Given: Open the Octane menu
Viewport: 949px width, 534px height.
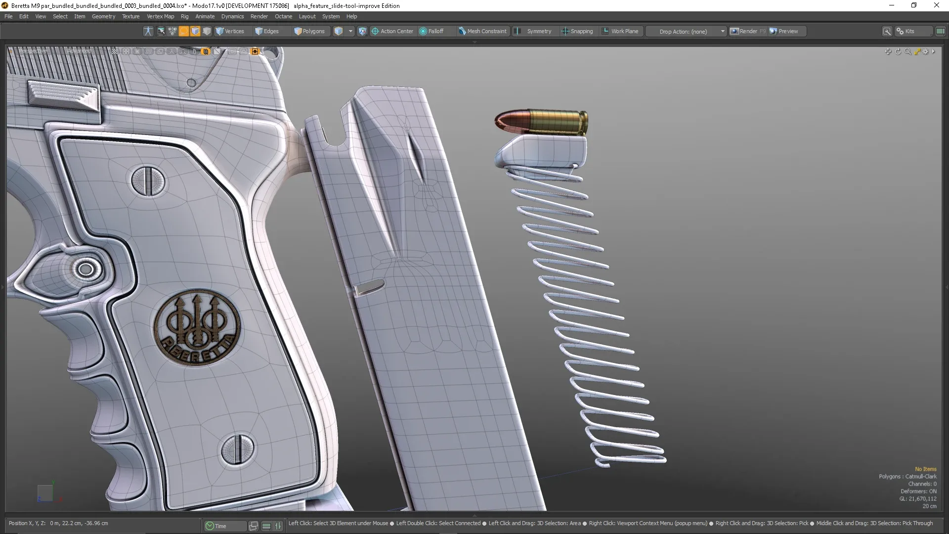Looking at the screenshot, I should pyautogui.click(x=283, y=16).
